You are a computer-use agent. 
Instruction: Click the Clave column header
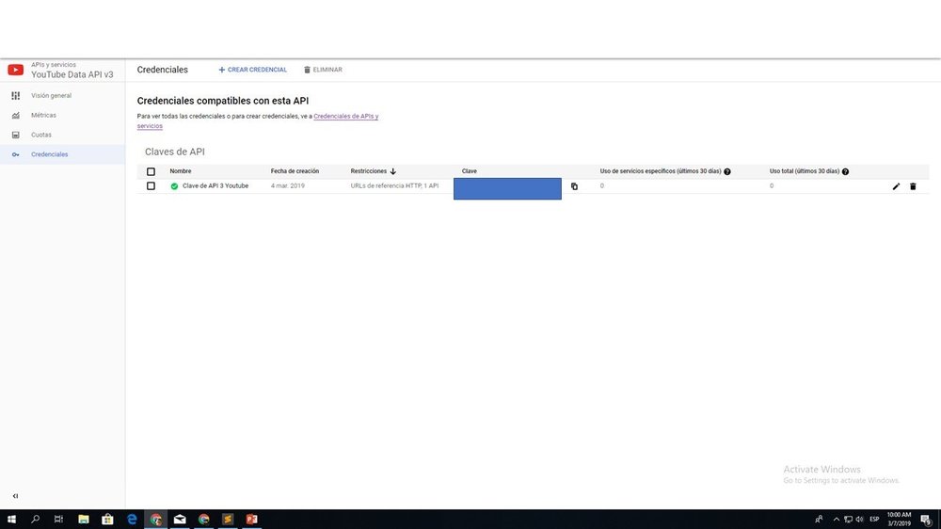pos(470,171)
